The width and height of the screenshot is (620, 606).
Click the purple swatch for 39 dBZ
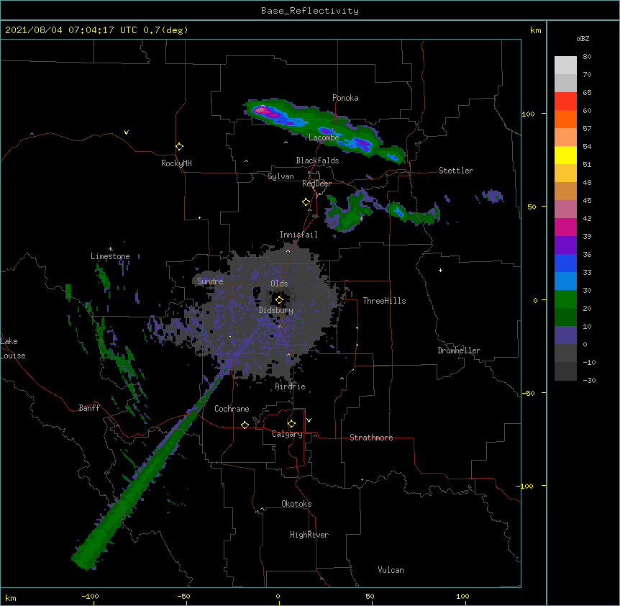pyautogui.click(x=565, y=245)
